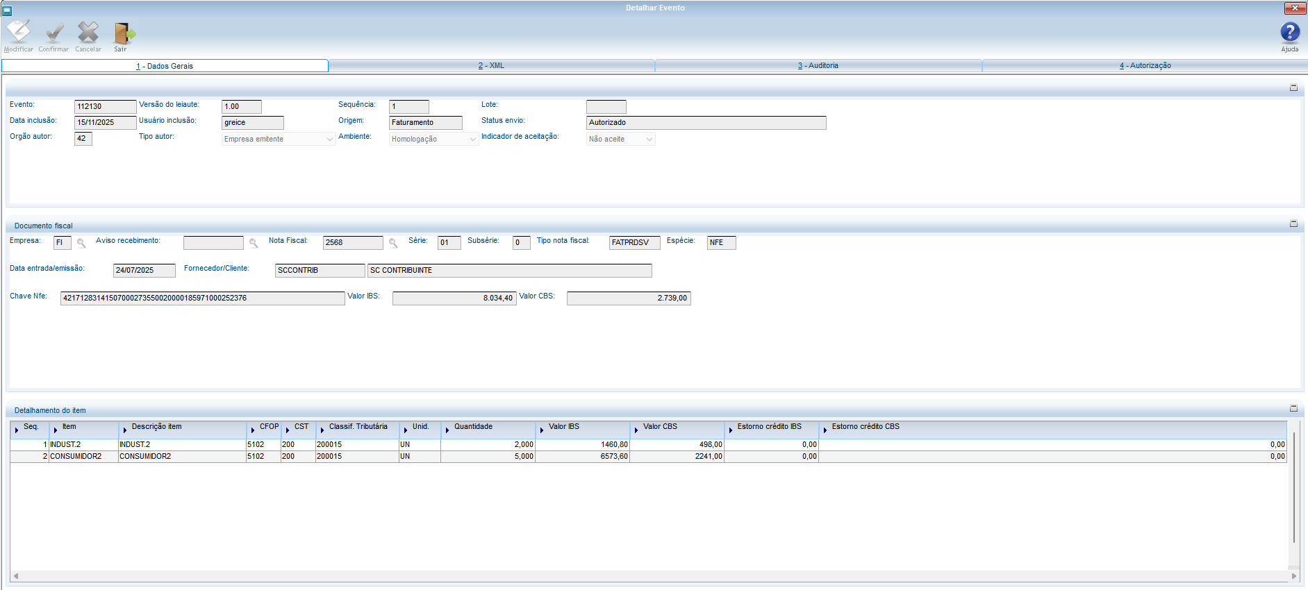Click the SC CONTRIBUINTE client name field
The width and height of the screenshot is (1308, 590).
pos(509,271)
